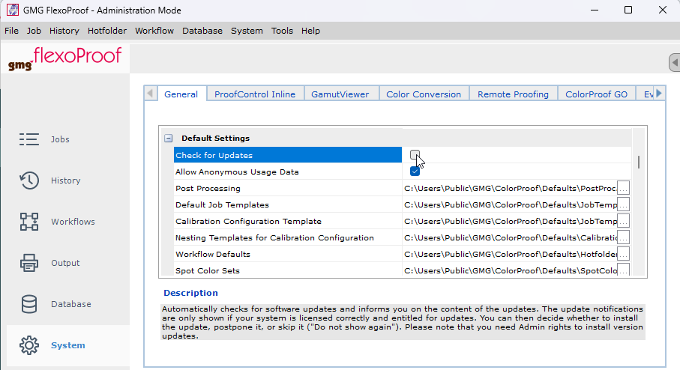This screenshot has height=370, width=680.
Task: Open the Job menu
Action: point(34,31)
